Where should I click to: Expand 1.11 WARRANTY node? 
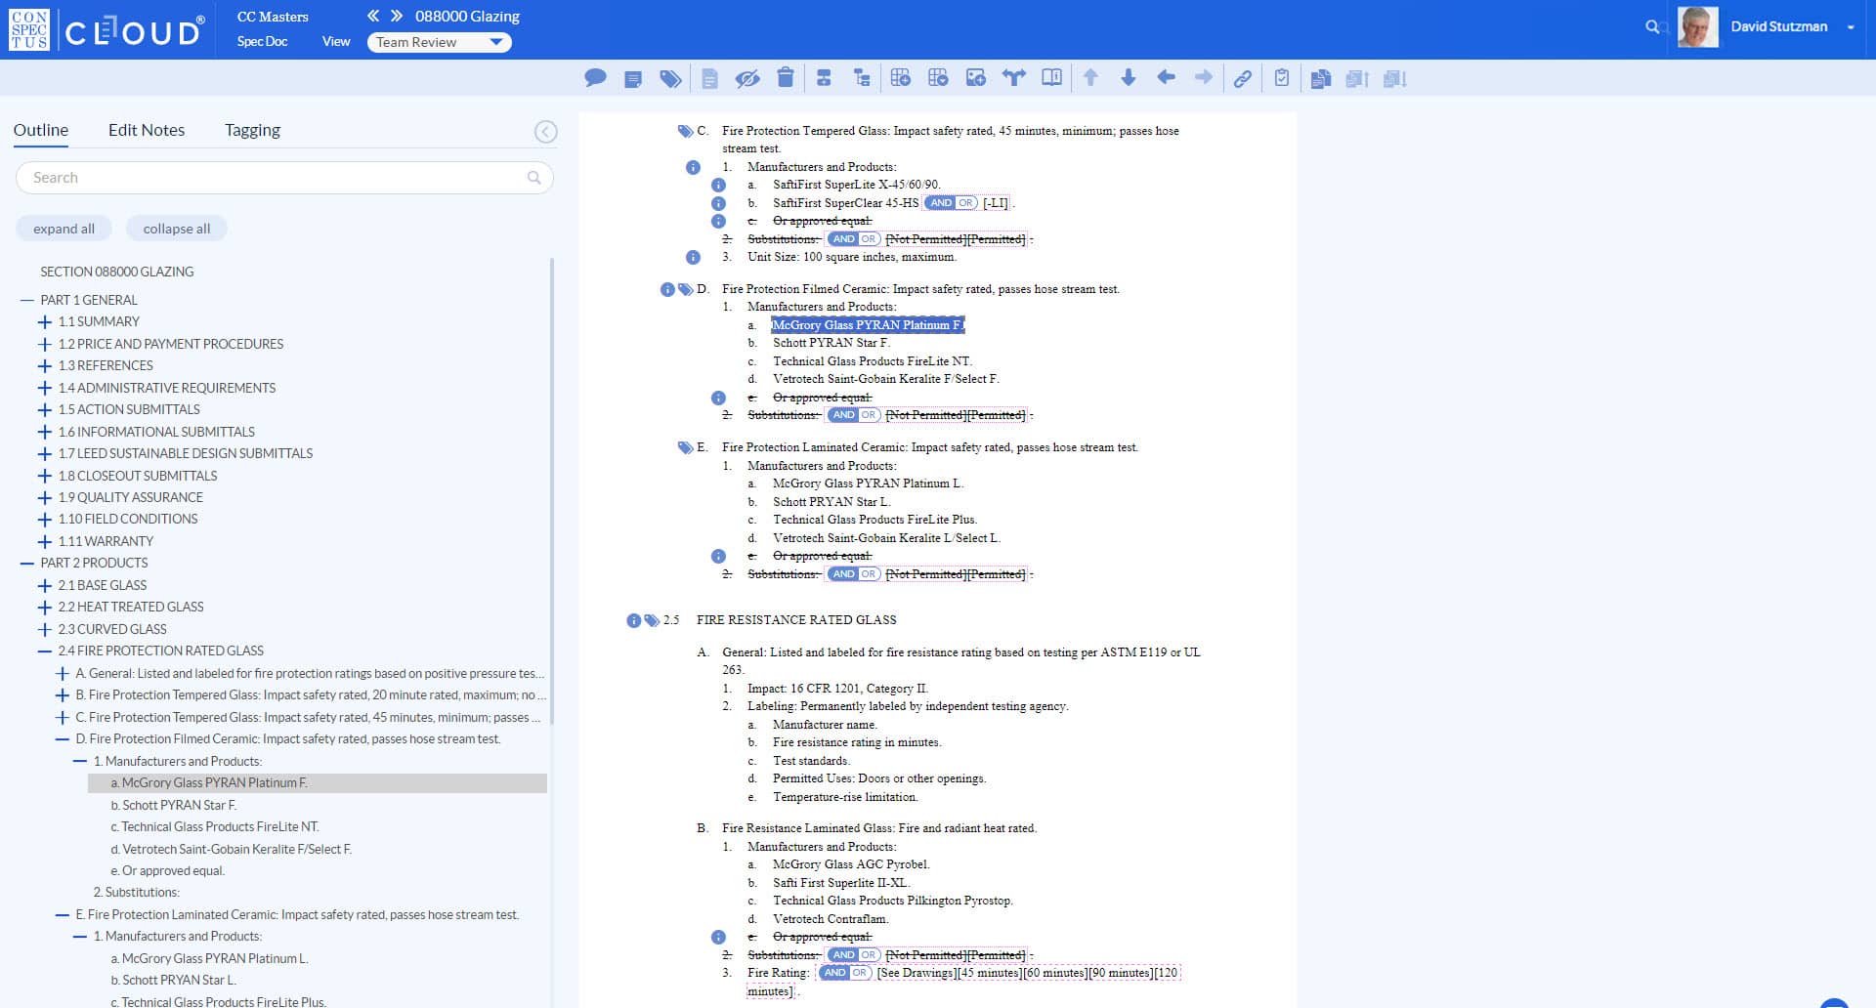coord(45,542)
